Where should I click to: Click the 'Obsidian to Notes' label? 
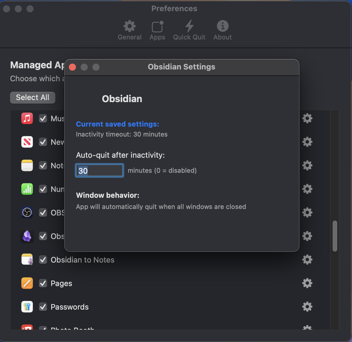pos(82,260)
